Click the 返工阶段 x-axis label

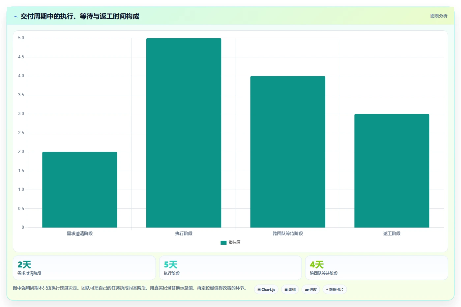(x=392, y=233)
